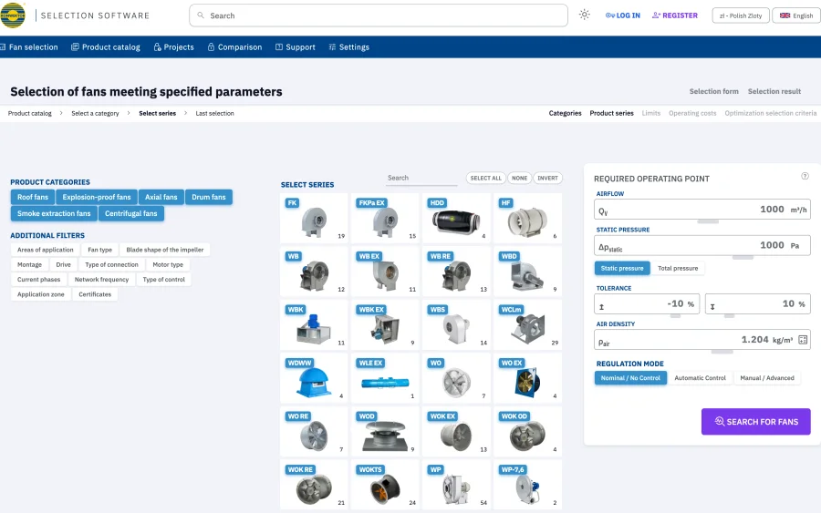Viewport: 821px width, 513px height.
Task: Expand Blade shape of the impeller filter
Action: [x=165, y=250]
